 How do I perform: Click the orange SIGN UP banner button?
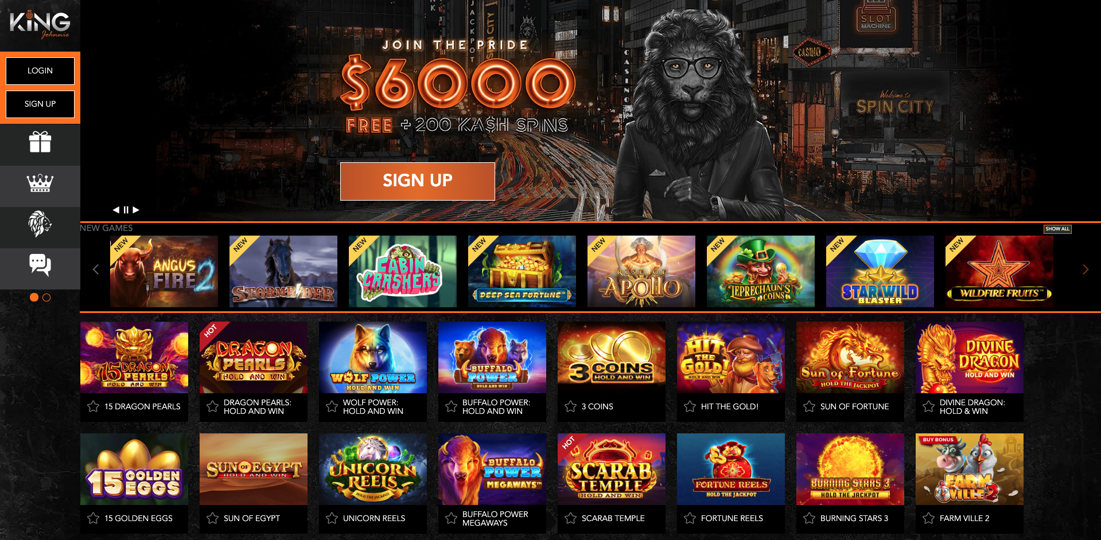(418, 181)
